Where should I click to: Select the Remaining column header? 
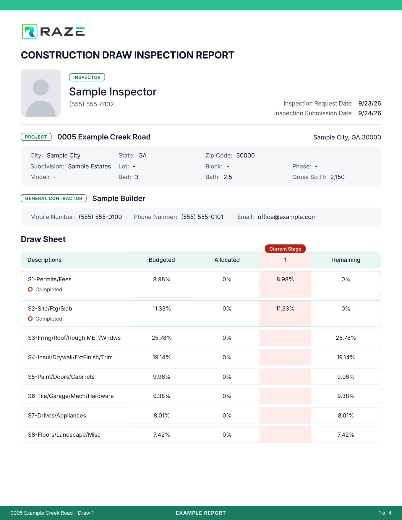point(346,260)
